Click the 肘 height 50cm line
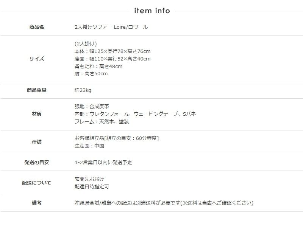This screenshot has width=303, height=225. pyautogui.click(x=91, y=74)
